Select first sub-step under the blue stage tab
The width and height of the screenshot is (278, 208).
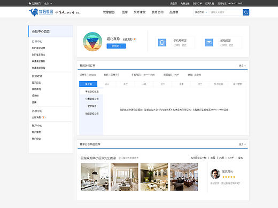pyautogui.click(x=92, y=92)
